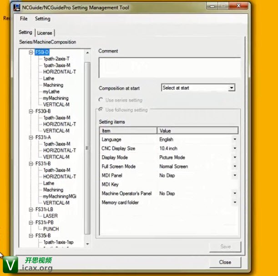Collapse the FS0i-D tree node
The image size is (278, 276).
point(31,52)
